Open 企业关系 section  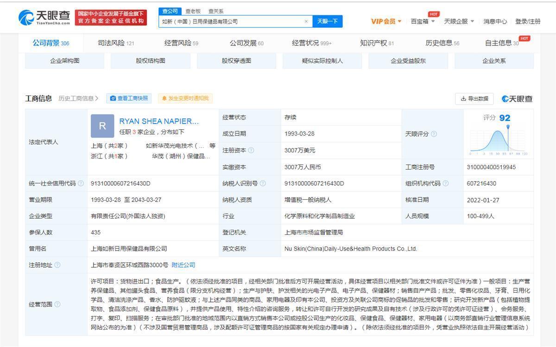[494, 61]
